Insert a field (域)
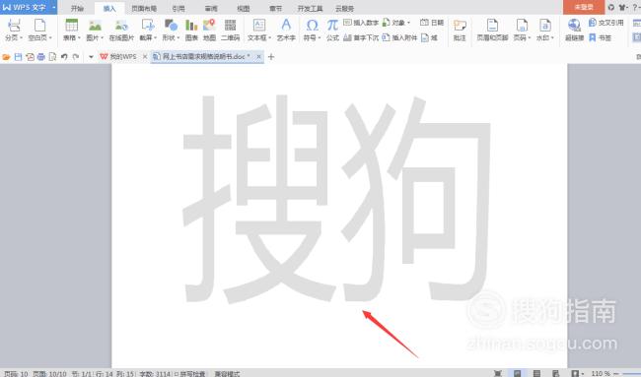 (429, 37)
